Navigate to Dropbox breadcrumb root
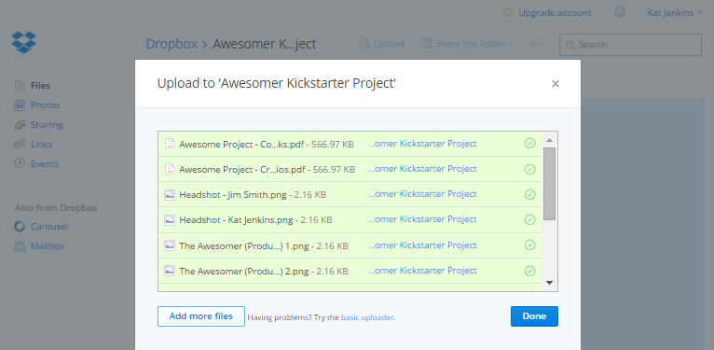714x350 pixels. coord(172,44)
